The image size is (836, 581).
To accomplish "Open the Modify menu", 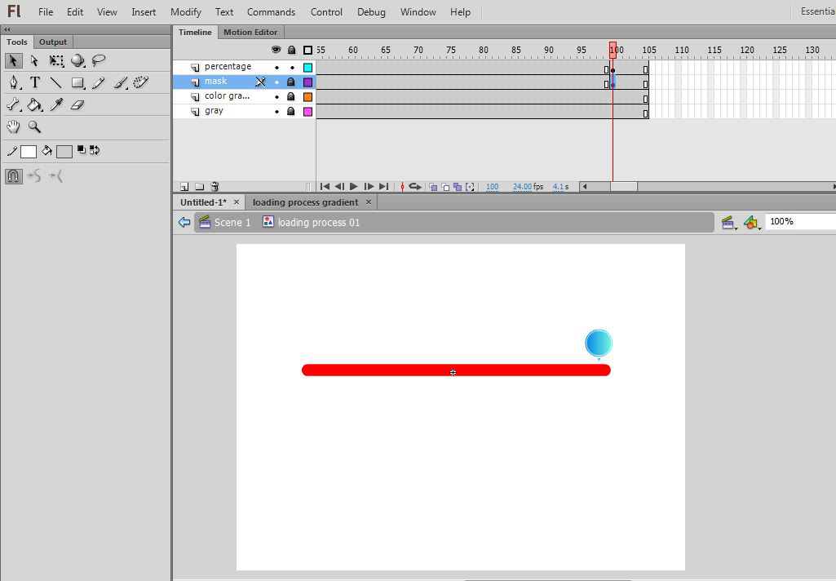I will [x=185, y=11].
